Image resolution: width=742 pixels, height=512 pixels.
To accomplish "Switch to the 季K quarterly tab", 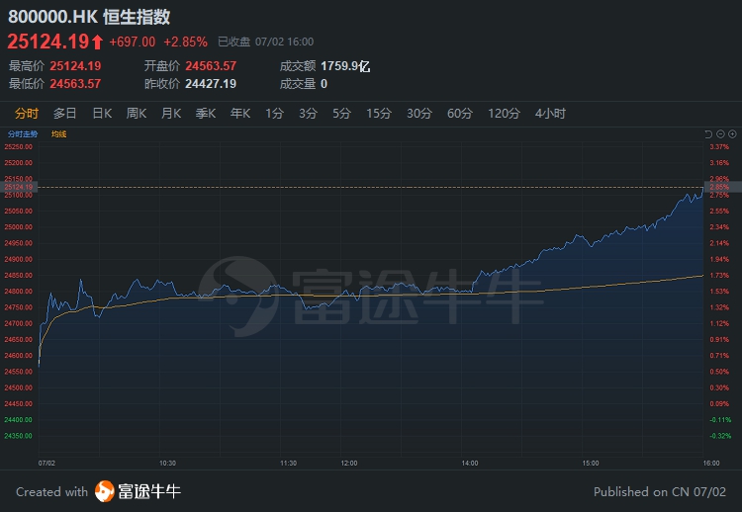I will (206, 114).
